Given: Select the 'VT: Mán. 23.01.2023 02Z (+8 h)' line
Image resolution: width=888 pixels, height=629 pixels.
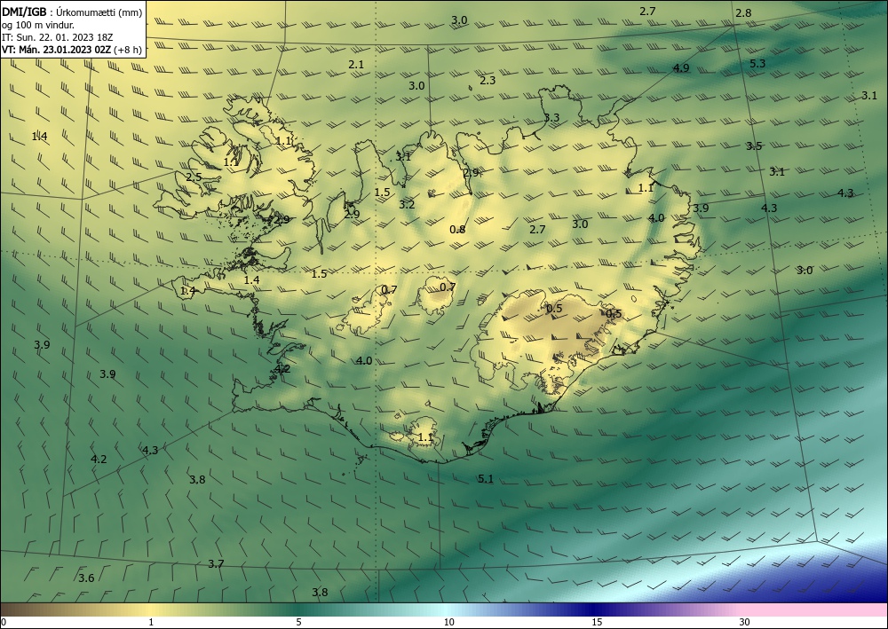Looking at the screenshot, I should click(72, 50).
